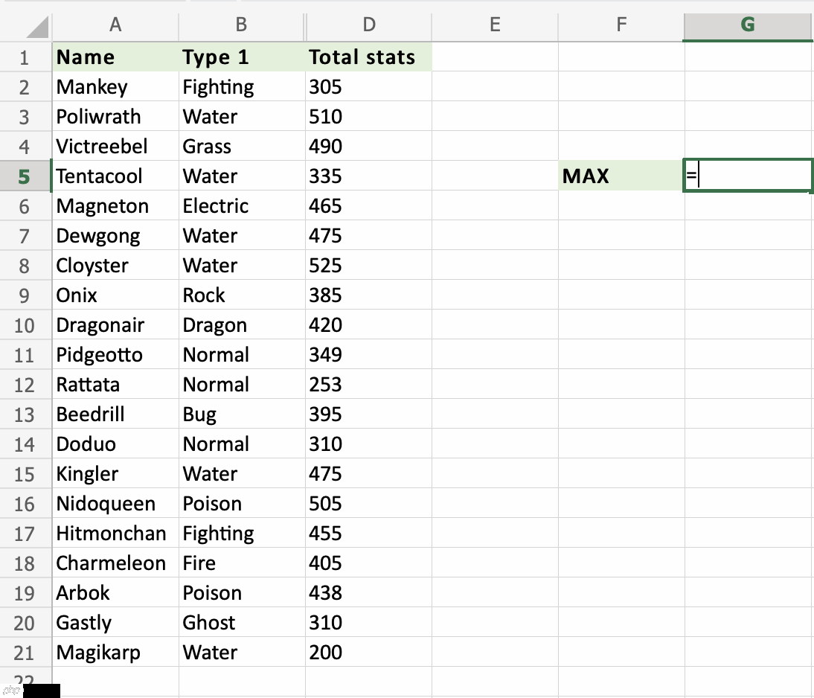
Task: Click the Name header cell
Action: (115, 57)
